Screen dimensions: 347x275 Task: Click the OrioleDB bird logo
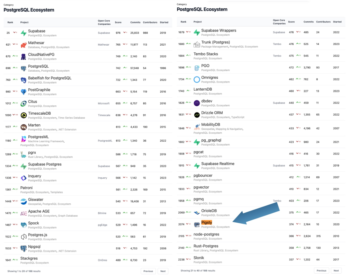coord(197,213)
